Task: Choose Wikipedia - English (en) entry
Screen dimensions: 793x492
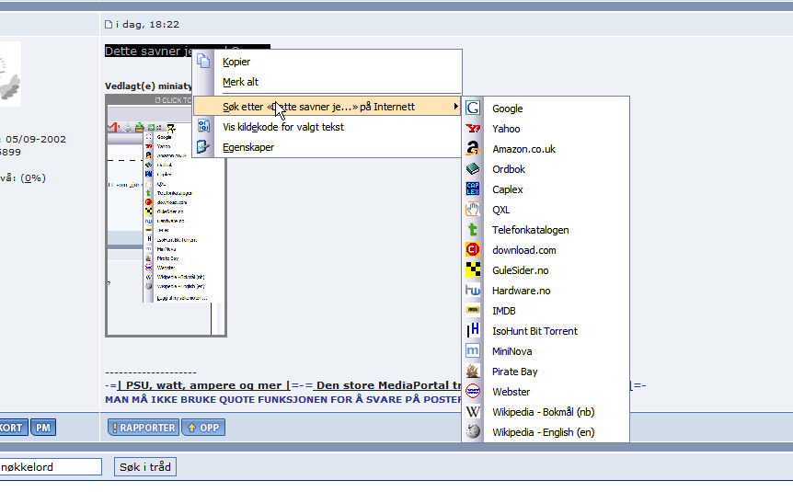Action: (546, 432)
